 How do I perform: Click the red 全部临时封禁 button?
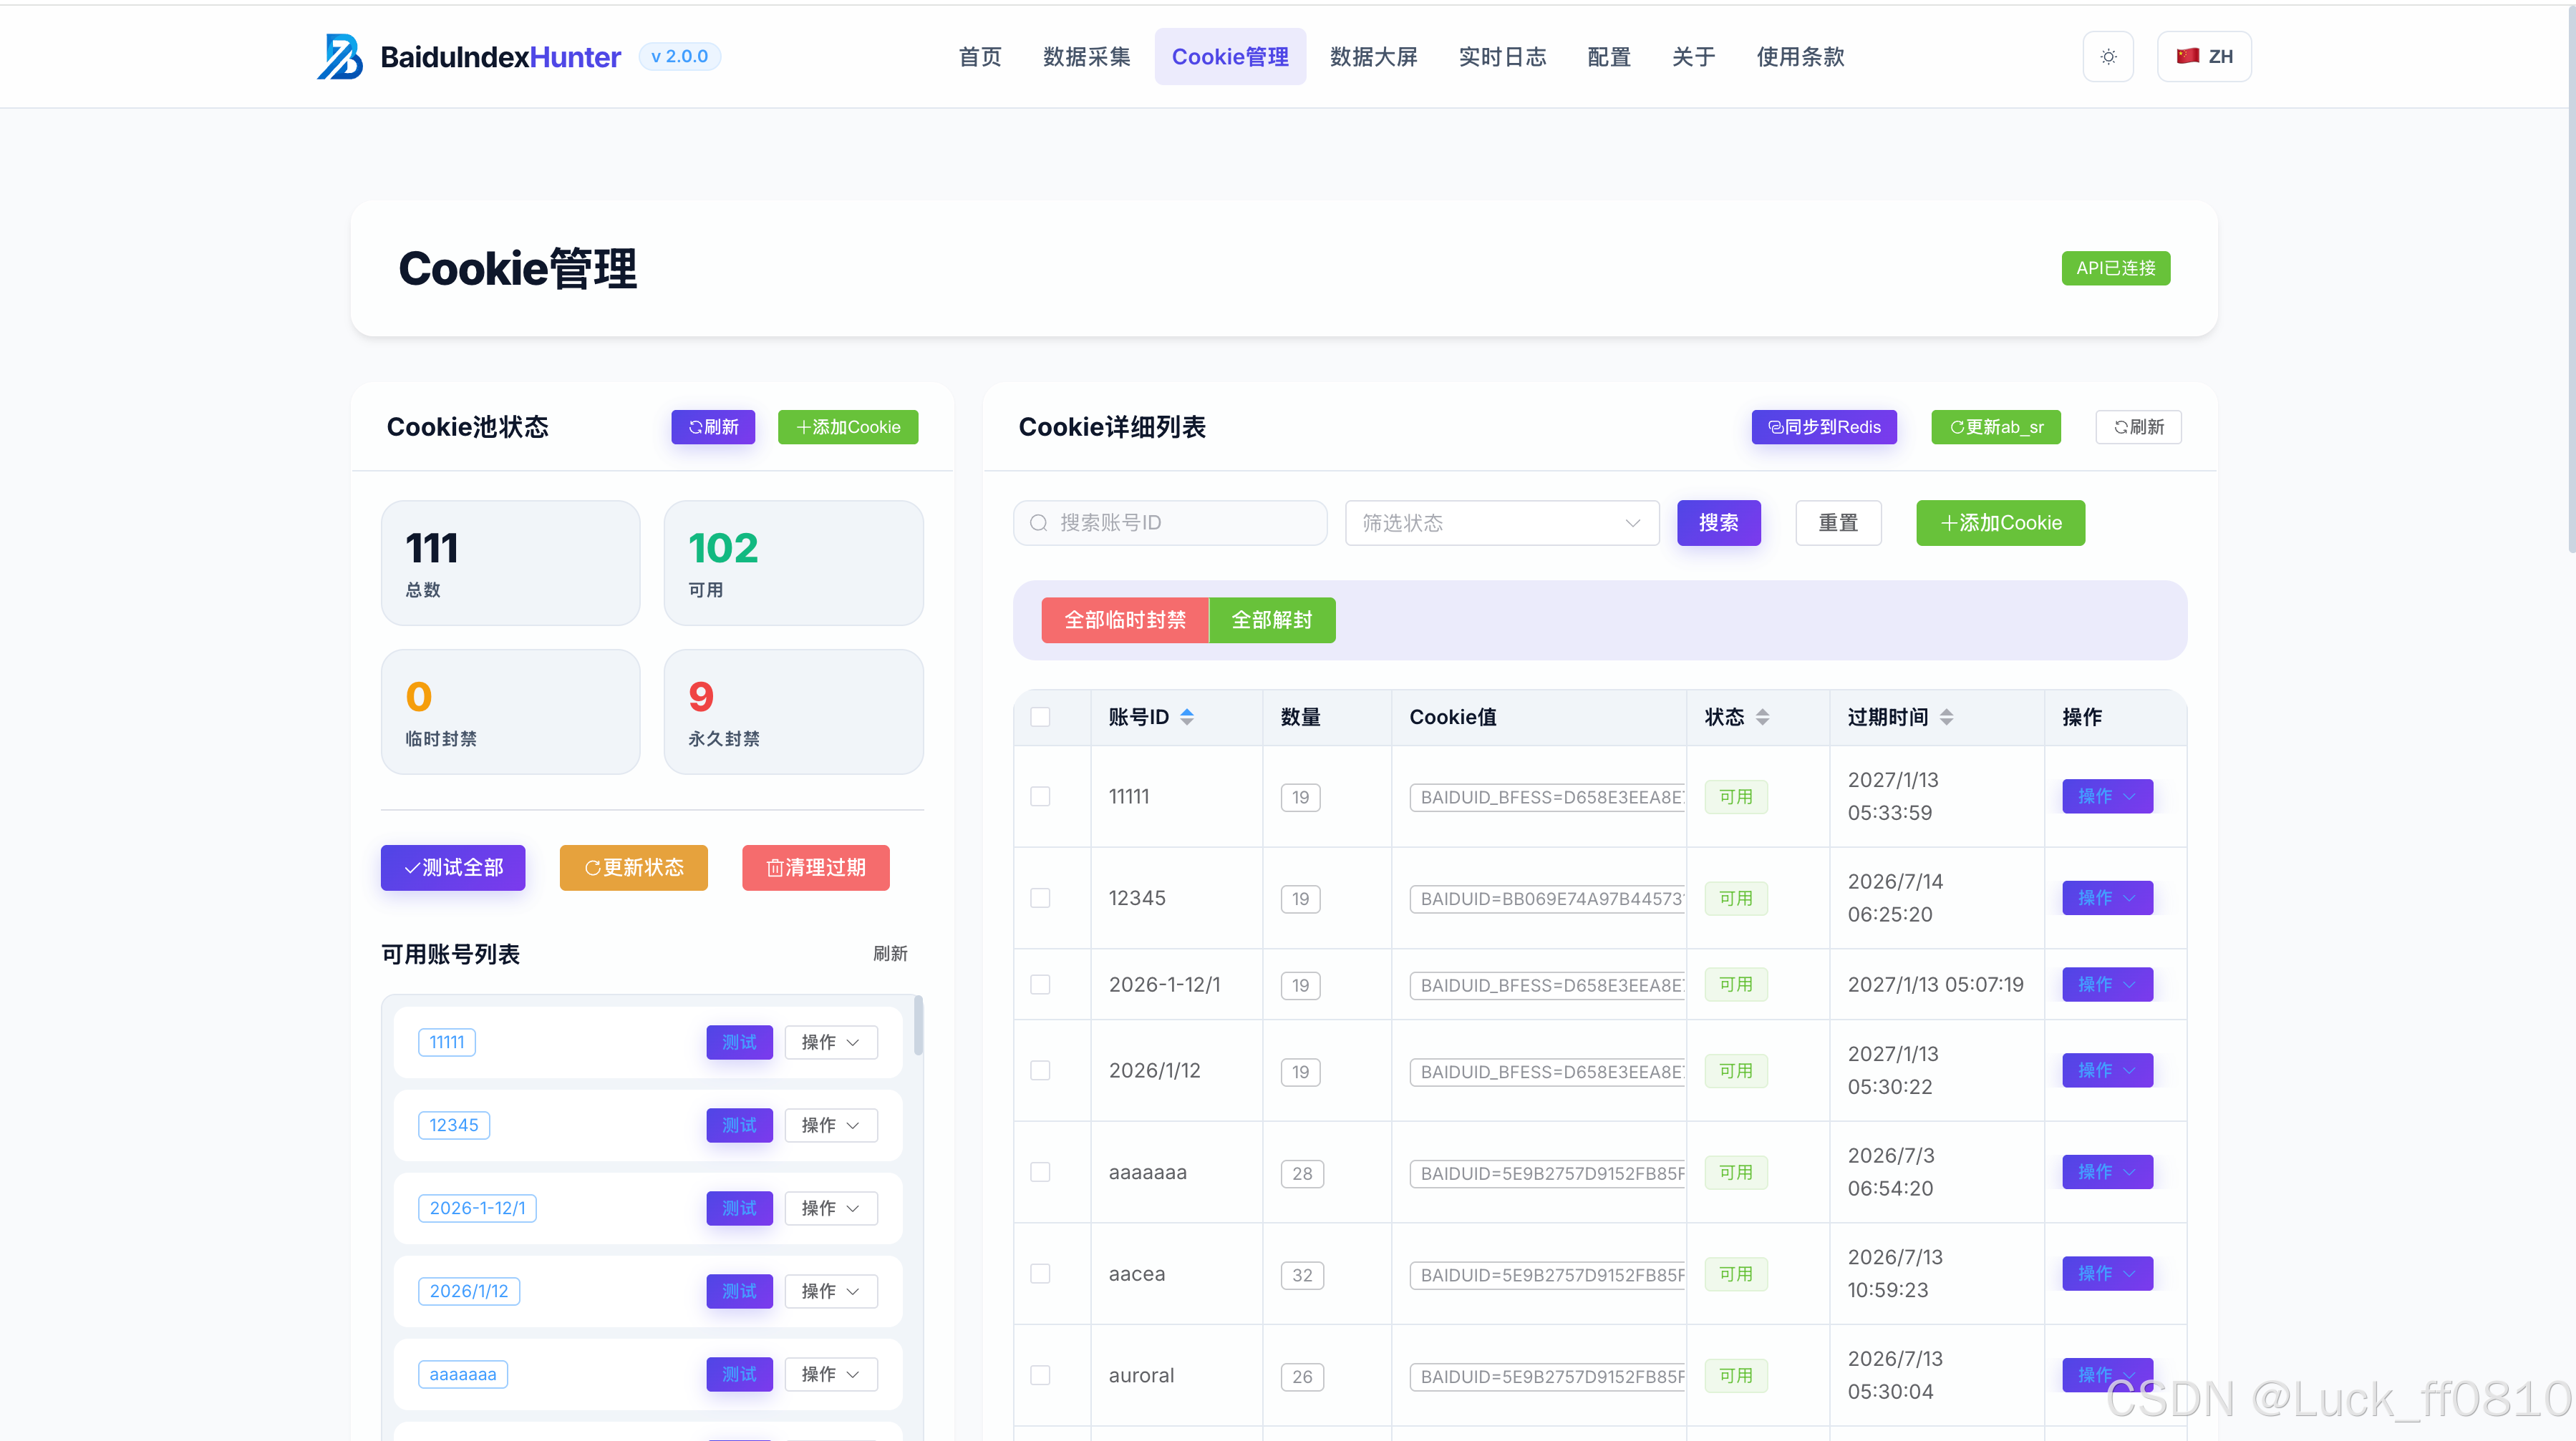click(1124, 620)
